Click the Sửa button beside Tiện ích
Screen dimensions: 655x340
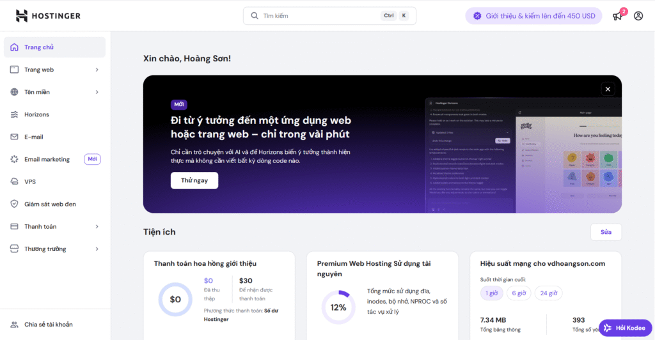(605, 232)
